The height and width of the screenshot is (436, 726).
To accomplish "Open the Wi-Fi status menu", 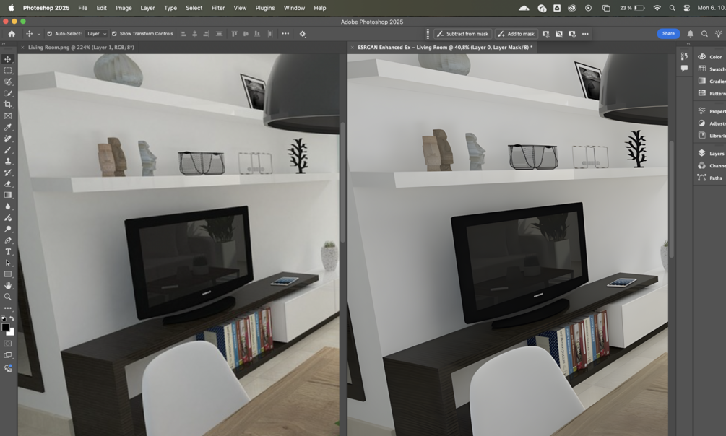I will click(x=657, y=8).
